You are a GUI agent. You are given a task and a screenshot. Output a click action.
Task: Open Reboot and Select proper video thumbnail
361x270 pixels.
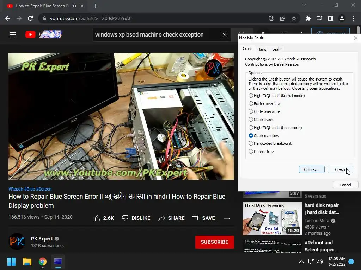(x=272, y=246)
